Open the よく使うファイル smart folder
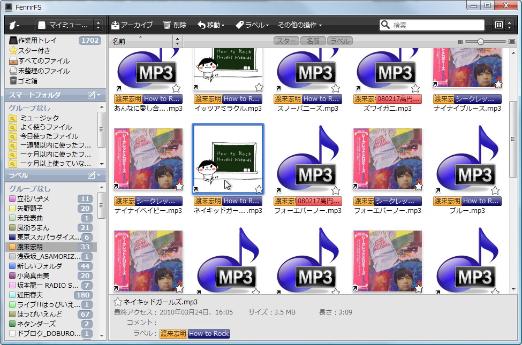 tap(41, 127)
